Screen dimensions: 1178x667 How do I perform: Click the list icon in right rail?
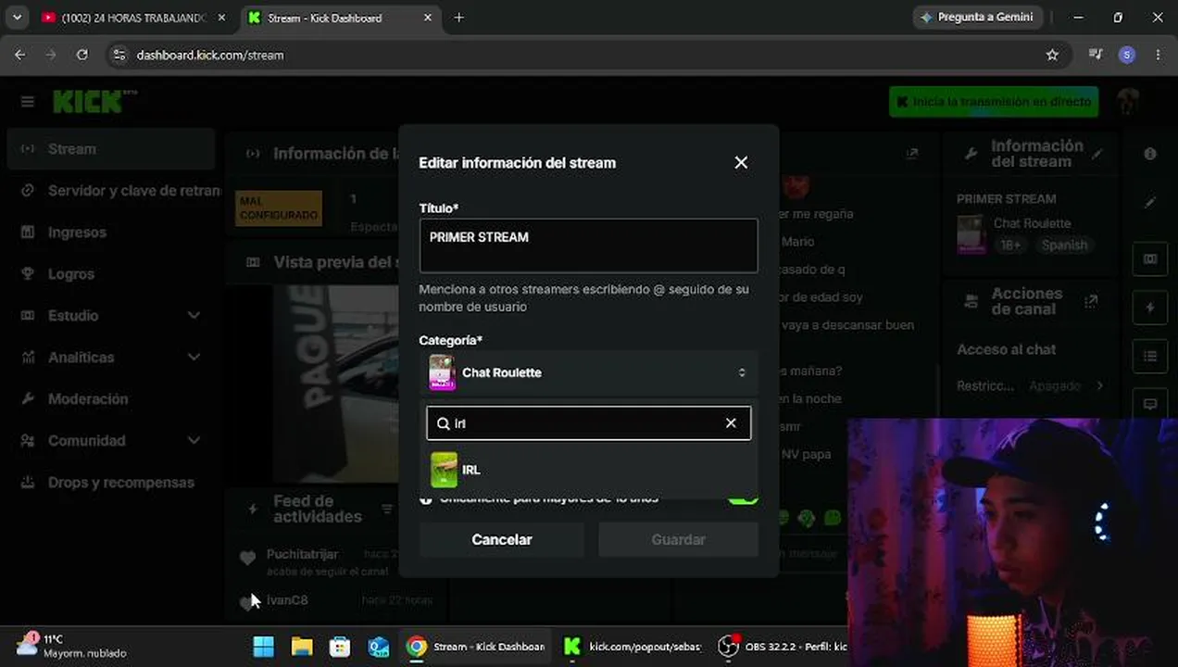click(x=1150, y=356)
